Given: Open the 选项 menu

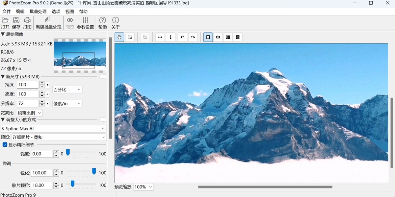Looking at the screenshot, I should coord(56,11).
